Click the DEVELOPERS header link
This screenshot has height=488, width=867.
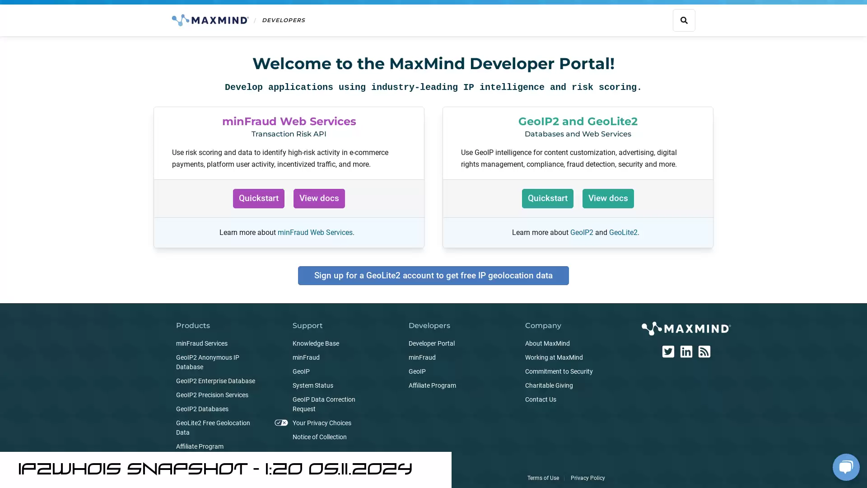click(283, 20)
